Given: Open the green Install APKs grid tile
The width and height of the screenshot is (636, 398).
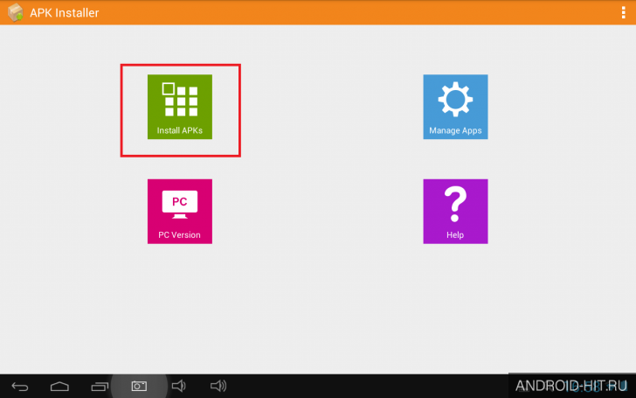Looking at the screenshot, I should (180, 107).
